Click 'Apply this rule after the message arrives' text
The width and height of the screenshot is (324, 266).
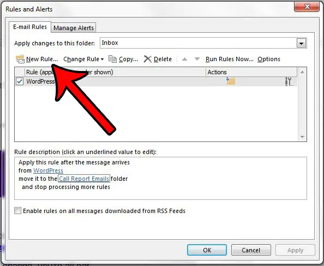(74, 162)
